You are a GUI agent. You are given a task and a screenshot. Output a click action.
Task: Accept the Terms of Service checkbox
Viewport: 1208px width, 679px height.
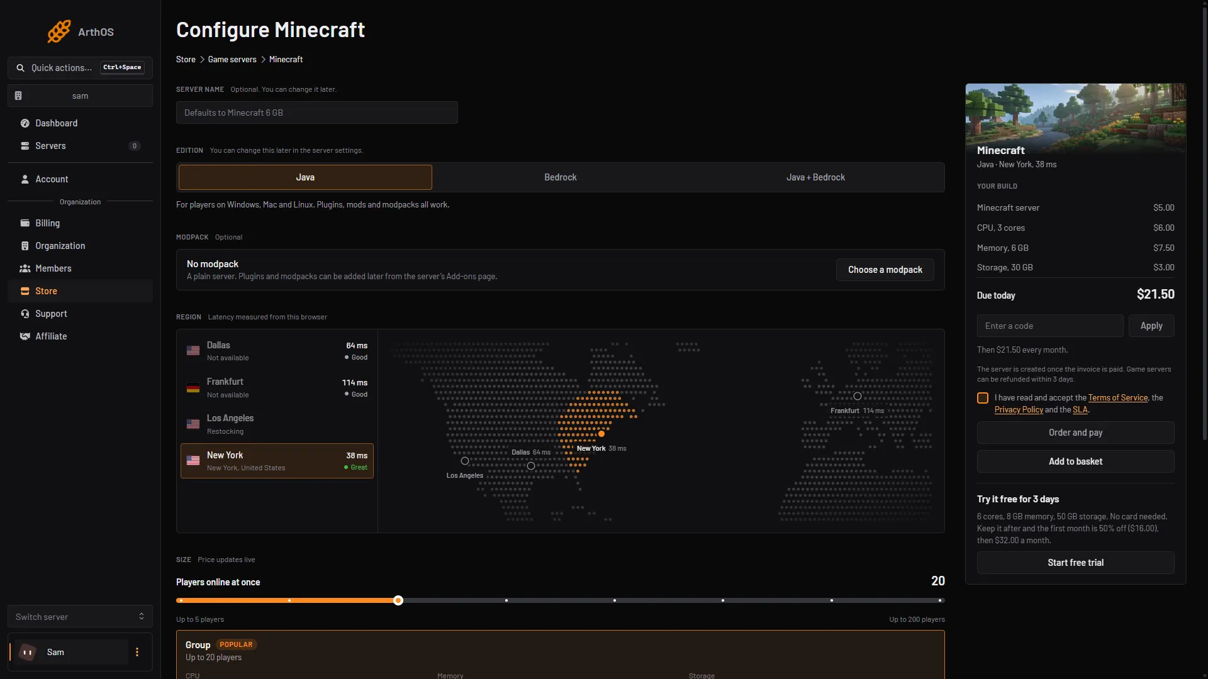(x=983, y=398)
